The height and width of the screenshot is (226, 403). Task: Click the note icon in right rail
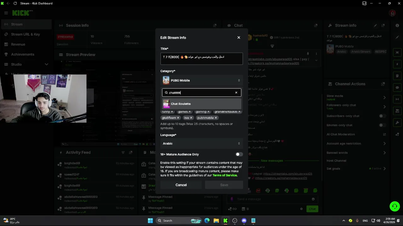click(397, 76)
